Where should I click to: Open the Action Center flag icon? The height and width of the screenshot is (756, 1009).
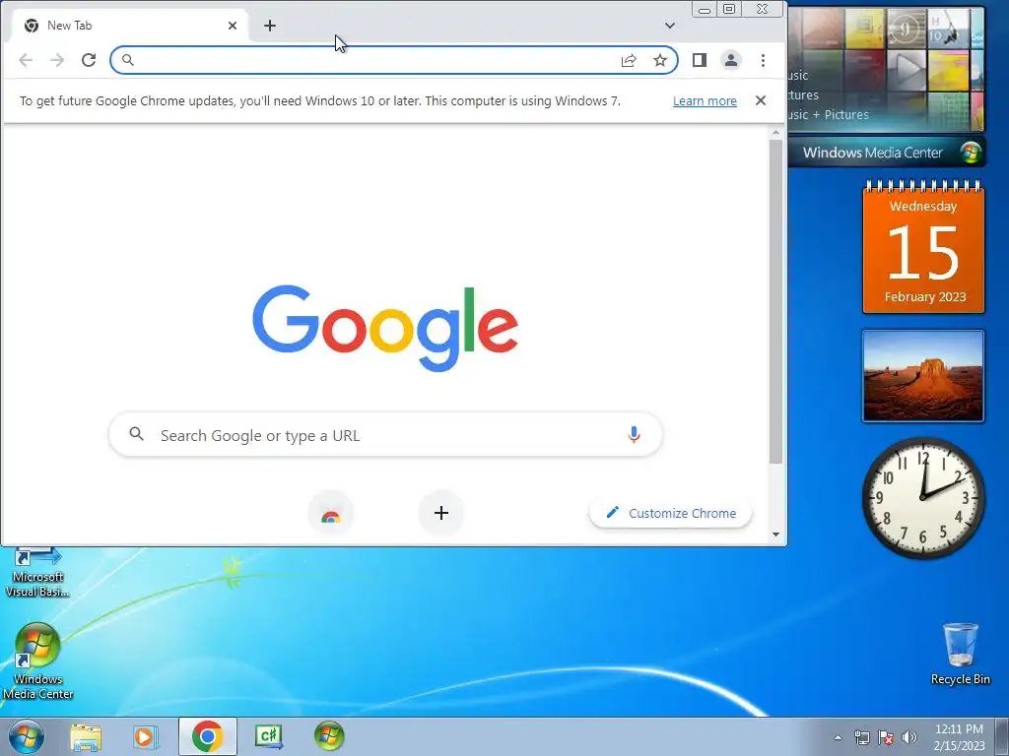(x=886, y=737)
